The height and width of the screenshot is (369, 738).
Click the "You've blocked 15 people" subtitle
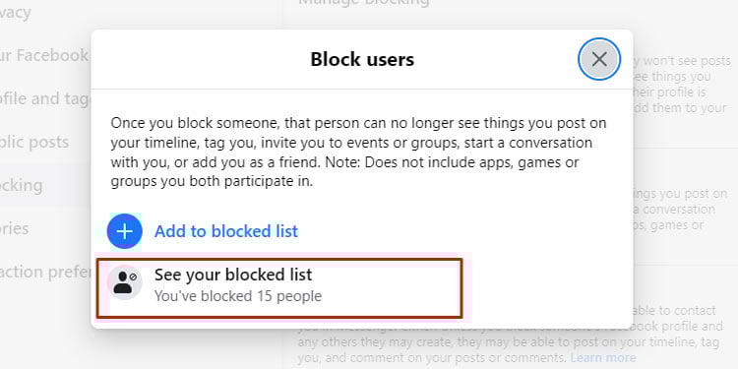click(238, 296)
